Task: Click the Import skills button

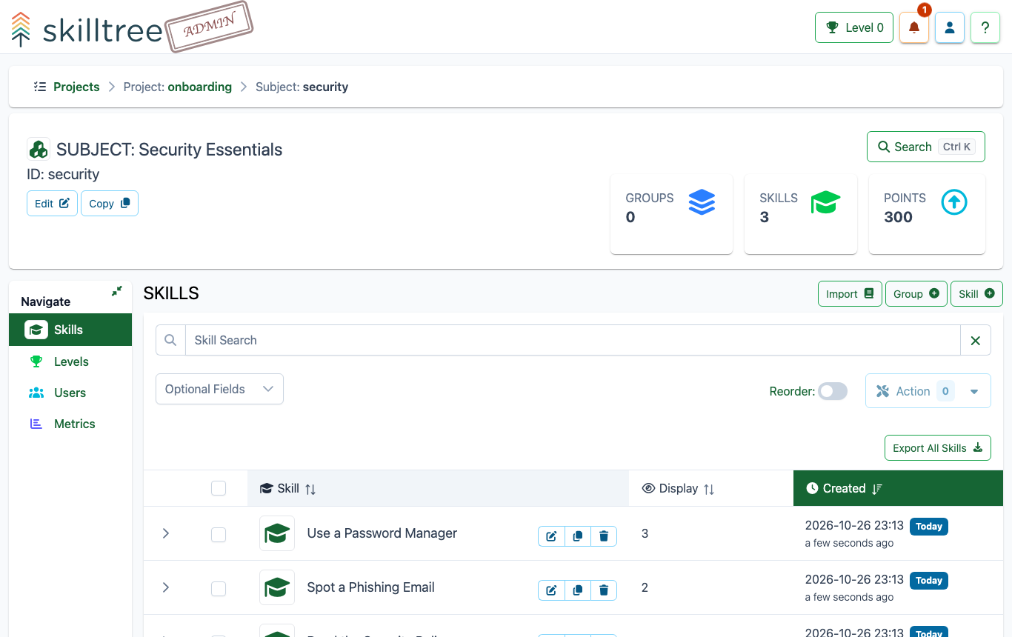Action: pos(850,294)
